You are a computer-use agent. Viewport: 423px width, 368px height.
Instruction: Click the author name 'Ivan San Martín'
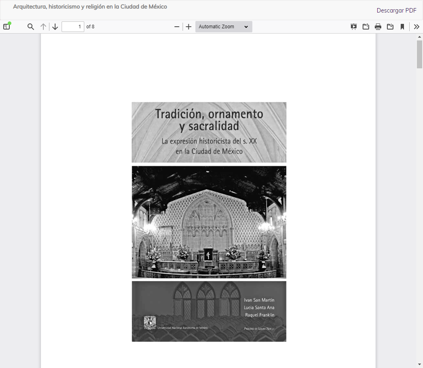(x=259, y=300)
